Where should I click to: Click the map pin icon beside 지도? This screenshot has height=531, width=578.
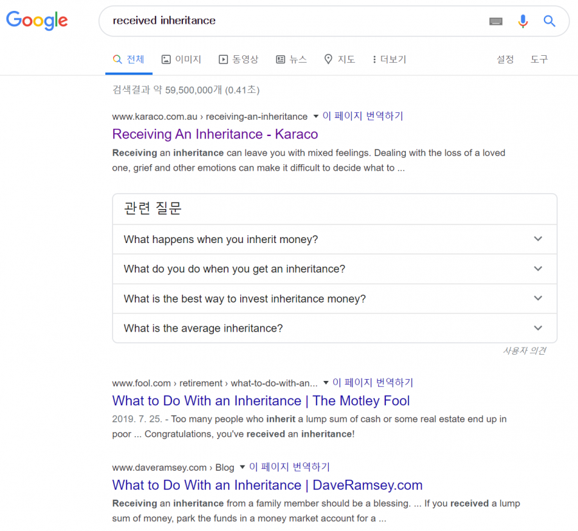click(328, 59)
